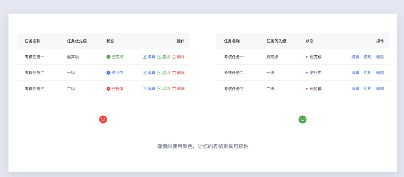
Task: Click the edit pencil icon for 考核任务一 in left table
Action: [145, 57]
